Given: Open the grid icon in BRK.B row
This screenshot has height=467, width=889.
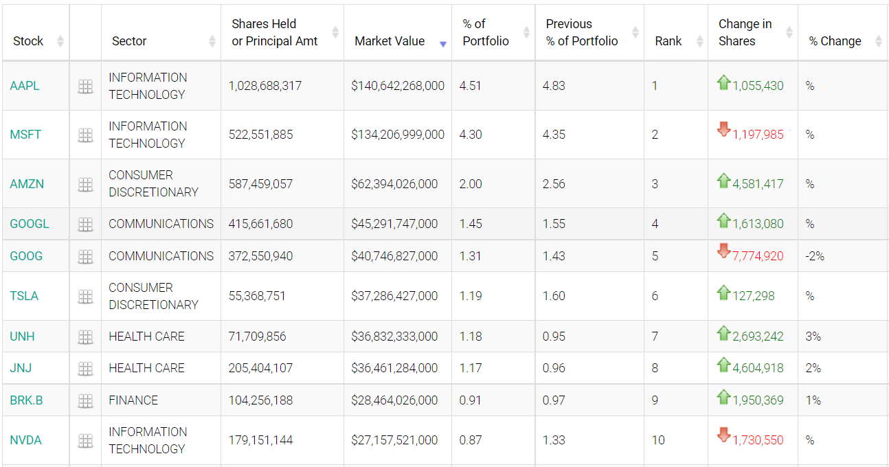Looking at the screenshot, I should click(85, 401).
